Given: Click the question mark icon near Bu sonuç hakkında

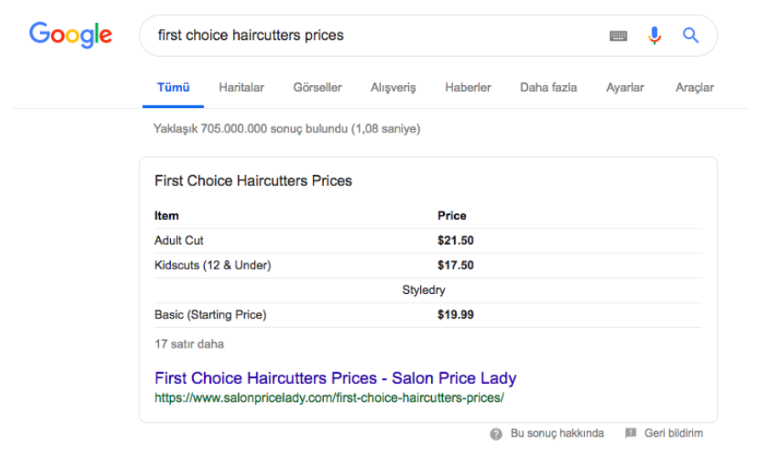Looking at the screenshot, I should click(x=496, y=433).
